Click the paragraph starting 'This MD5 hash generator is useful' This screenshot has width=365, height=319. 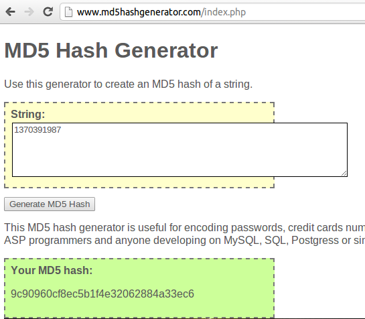[x=185, y=227]
